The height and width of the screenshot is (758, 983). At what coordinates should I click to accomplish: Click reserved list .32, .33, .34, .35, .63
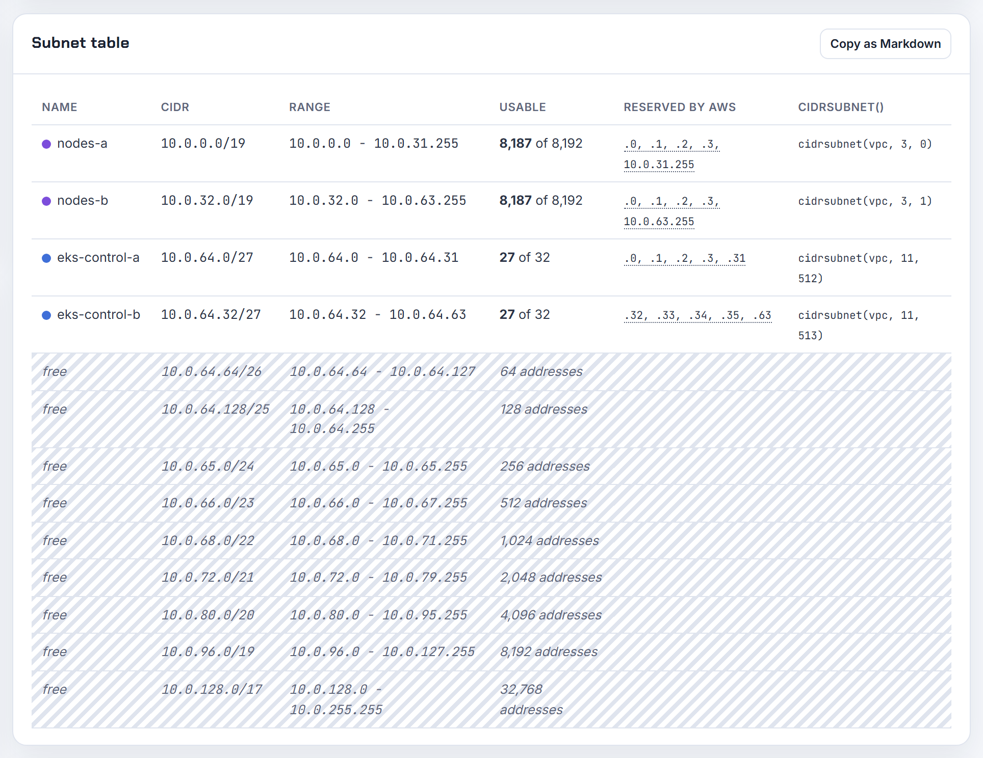pyautogui.click(x=697, y=315)
